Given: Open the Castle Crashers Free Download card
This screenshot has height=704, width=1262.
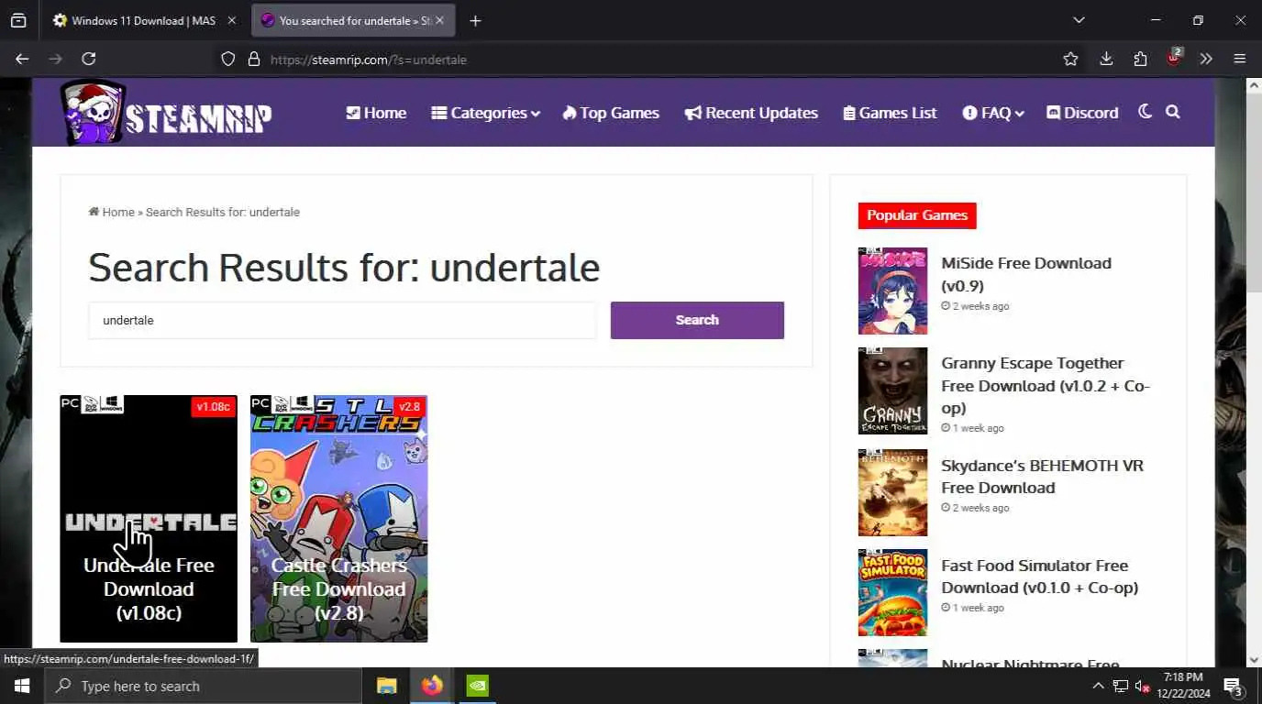Looking at the screenshot, I should coord(338,519).
